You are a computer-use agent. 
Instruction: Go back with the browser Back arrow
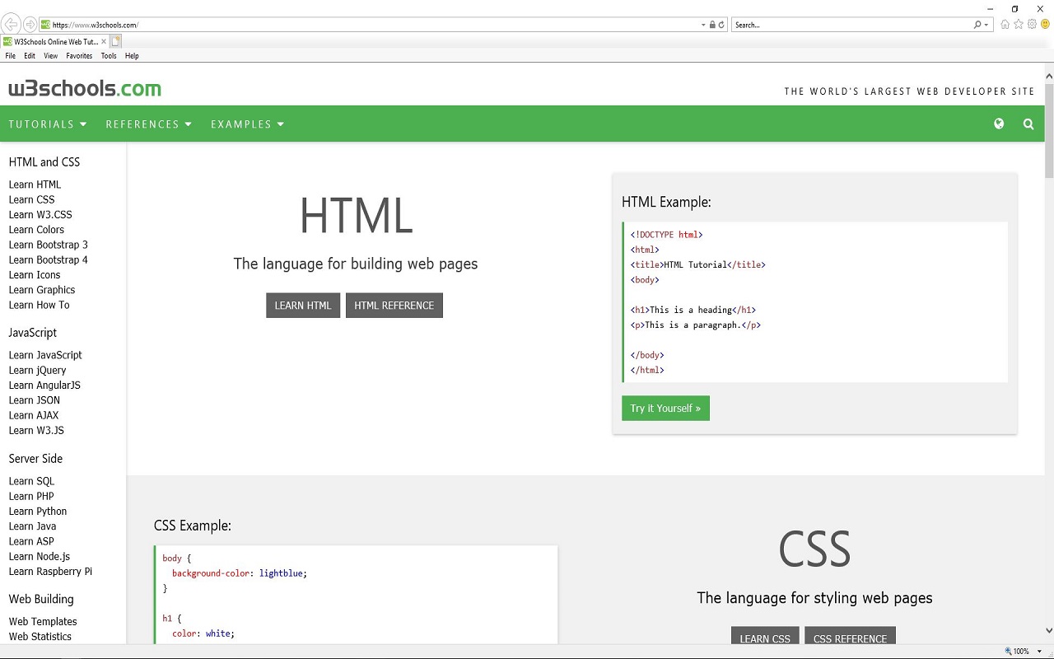click(12, 25)
